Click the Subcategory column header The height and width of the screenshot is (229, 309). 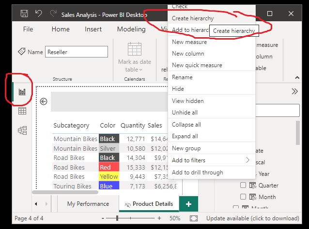coord(71,126)
